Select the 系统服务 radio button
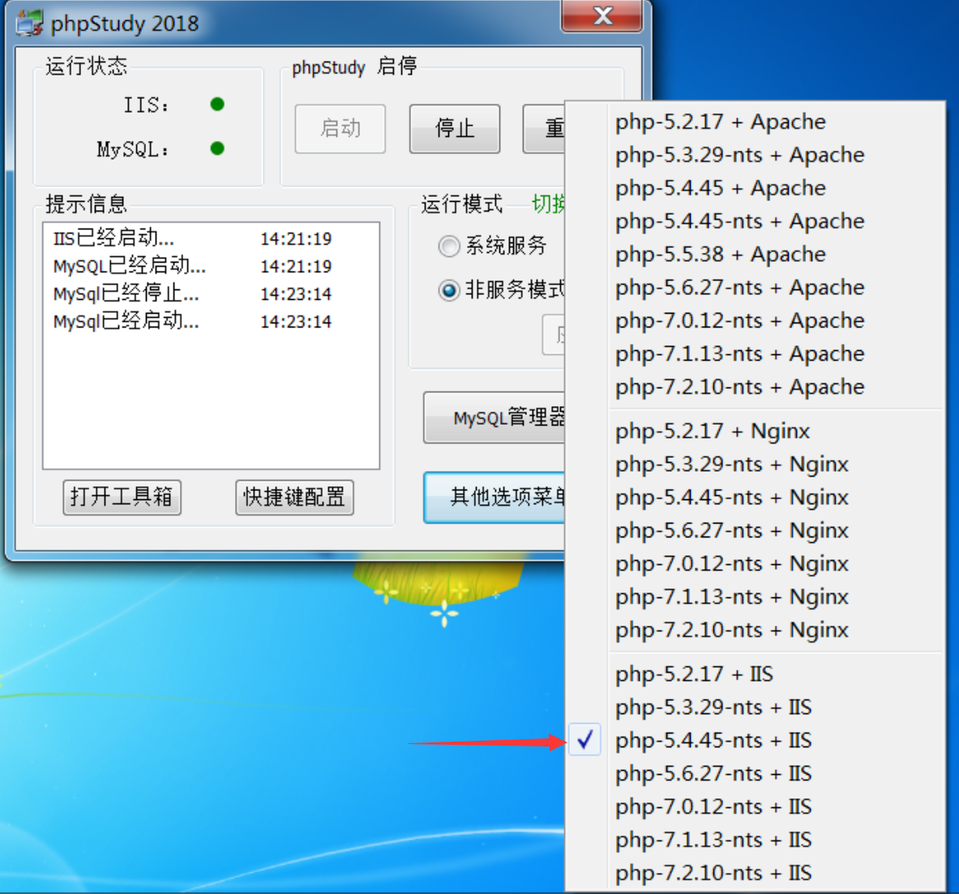Viewport: 959px width, 894px height. (449, 246)
